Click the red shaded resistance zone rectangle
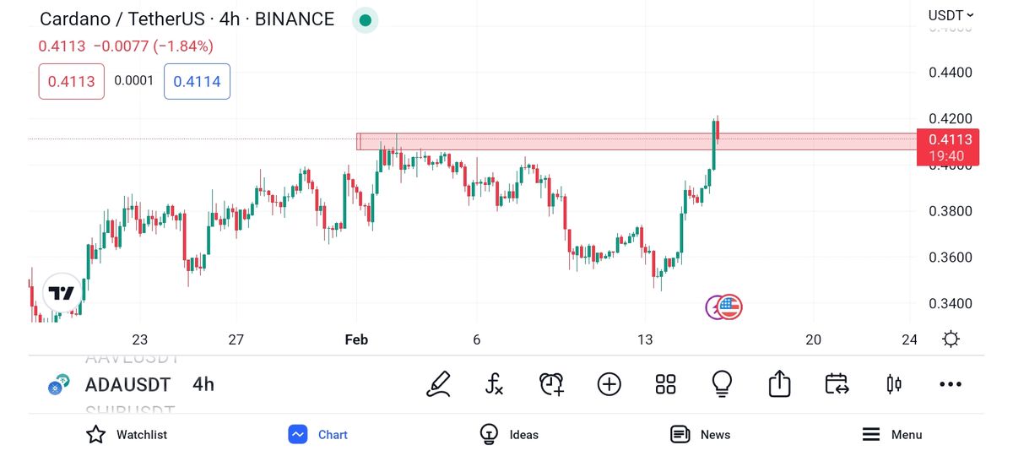Screen dimensions: 1013x456 pos(540,141)
